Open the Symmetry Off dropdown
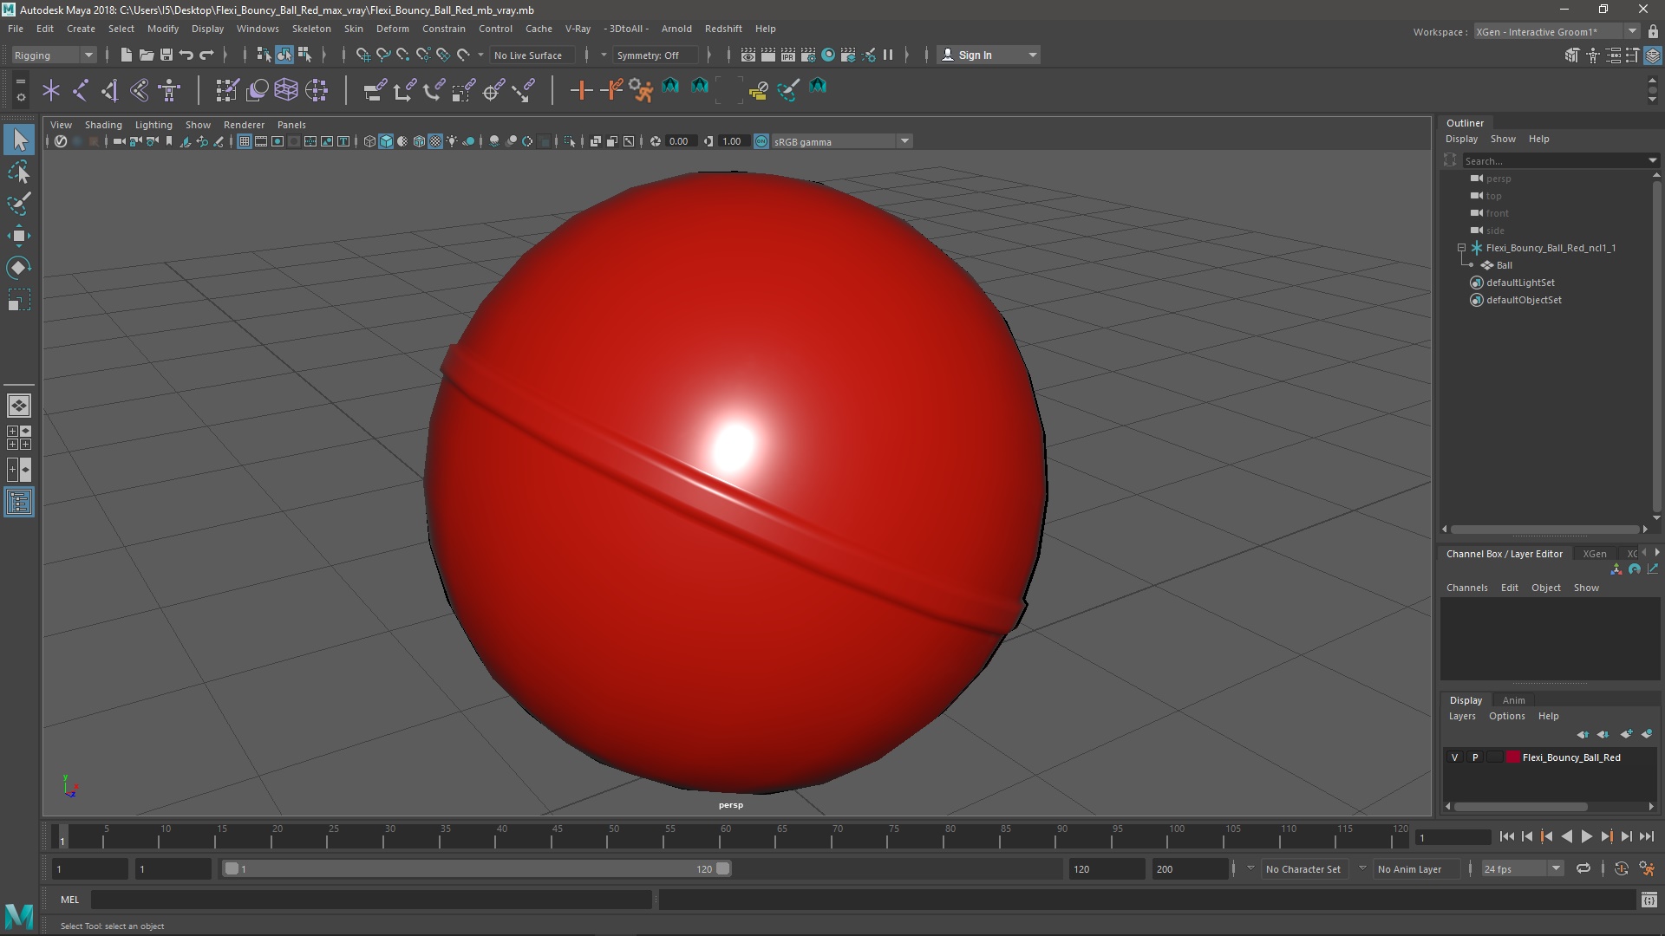 click(655, 55)
